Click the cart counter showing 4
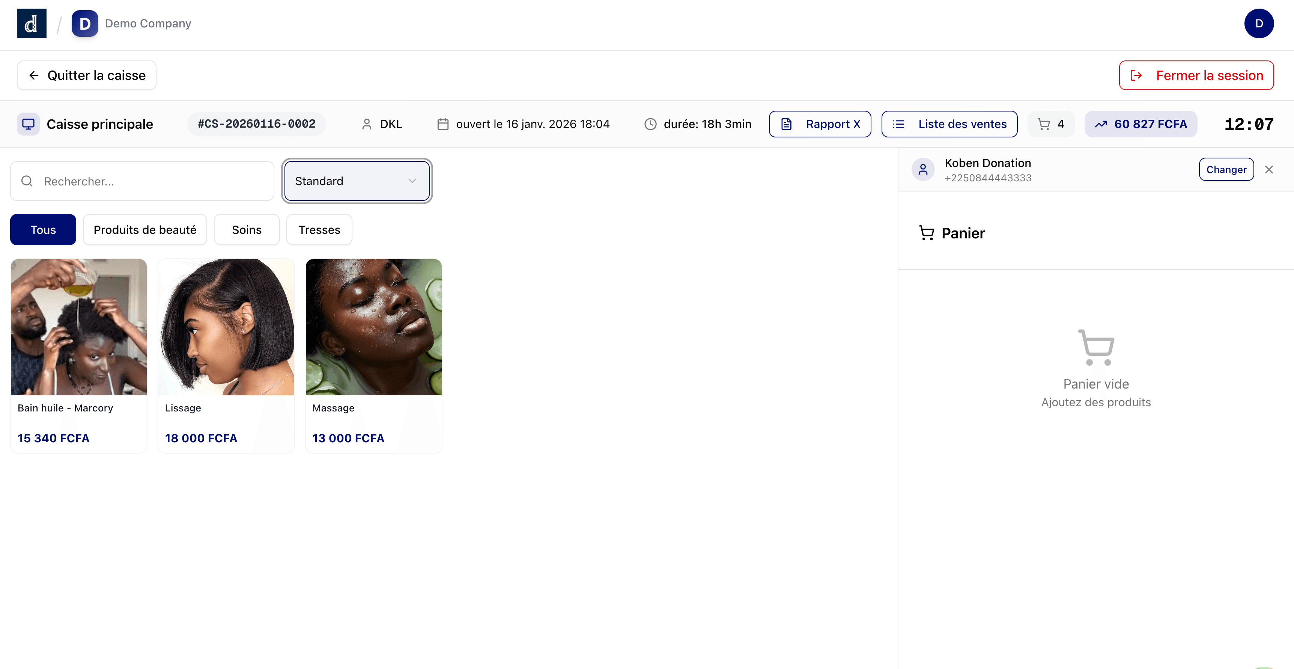 [x=1051, y=124]
